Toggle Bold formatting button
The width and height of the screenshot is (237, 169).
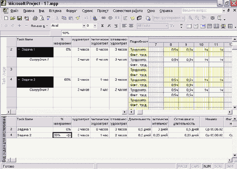pyautogui.click(x=102, y=26)
